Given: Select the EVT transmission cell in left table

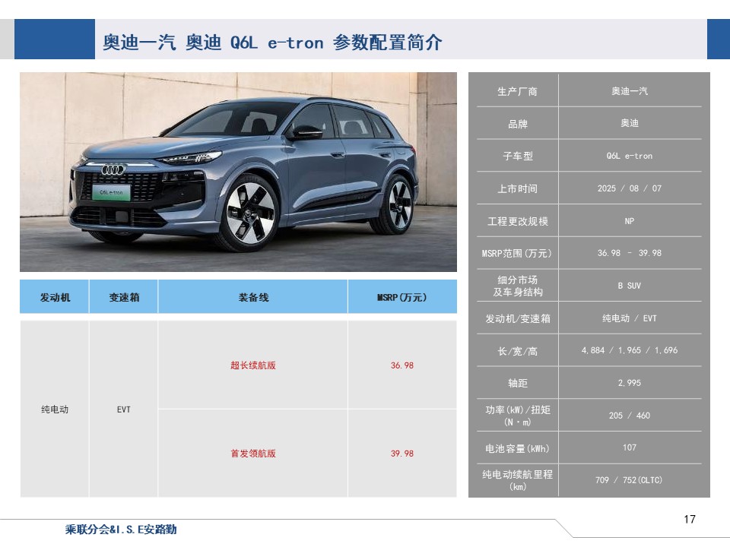Looking at the screenshot, I should click(123, 409).
